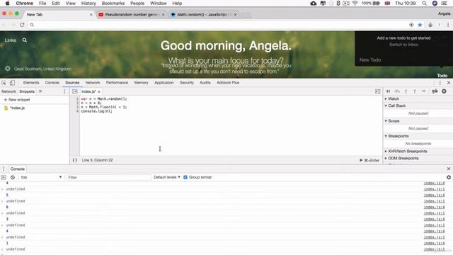This screenshot has width=453, height=255.
Task: Open the History menu in menu bar
Action: point(88,4)
